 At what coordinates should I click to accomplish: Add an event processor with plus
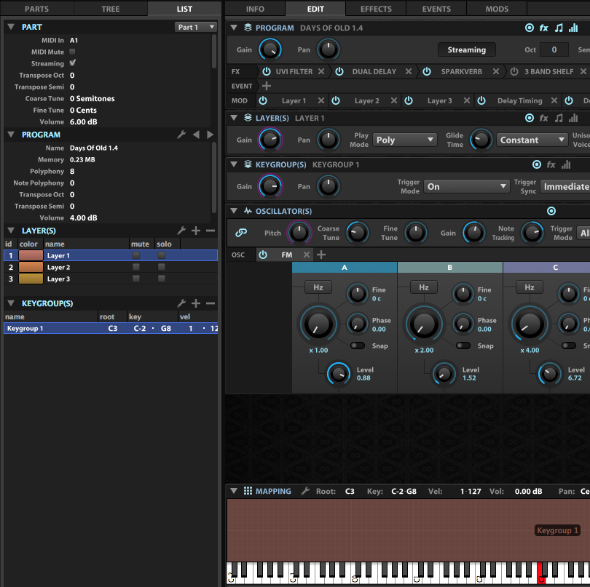(267, 86)
